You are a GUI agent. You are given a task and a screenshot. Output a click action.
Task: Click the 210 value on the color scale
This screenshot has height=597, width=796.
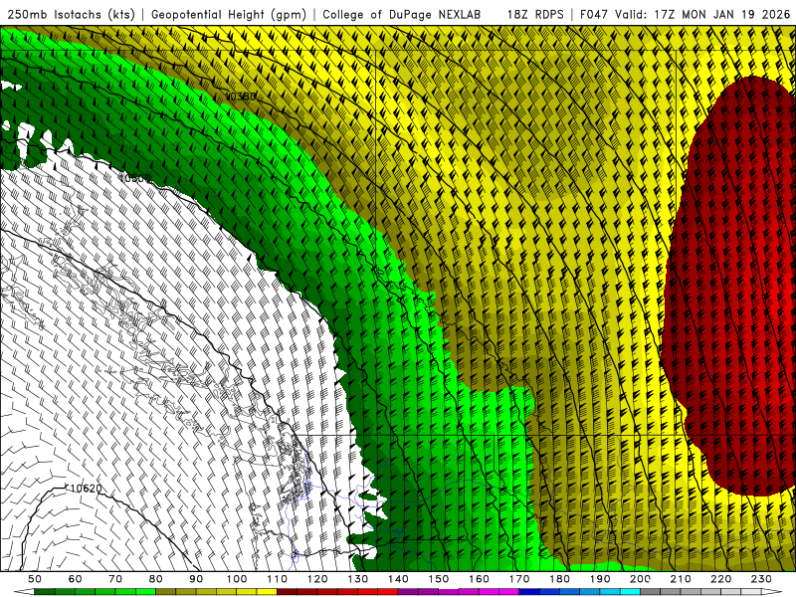pyautogui.click(x=681, y=579)
